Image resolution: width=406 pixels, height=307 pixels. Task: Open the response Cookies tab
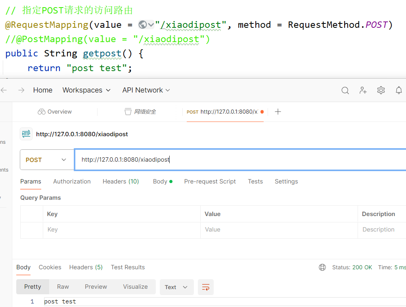50,267
